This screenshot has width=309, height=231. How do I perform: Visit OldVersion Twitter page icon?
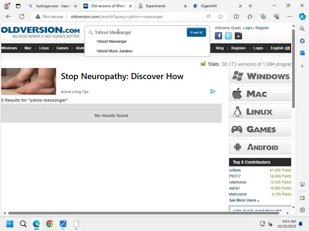[x=228, y=36]
